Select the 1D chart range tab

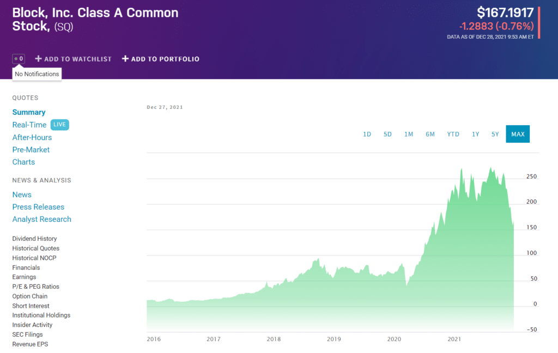coord(367,134)
